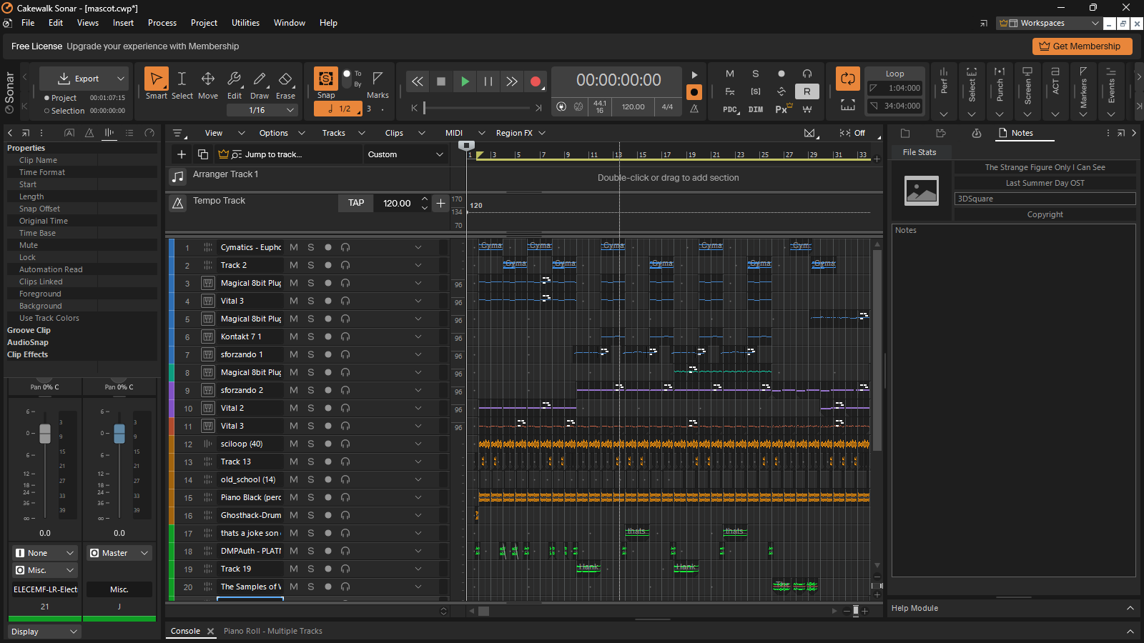Stop playback
The width and height of the screenshot is (1144, 643).
click(441, 81)
